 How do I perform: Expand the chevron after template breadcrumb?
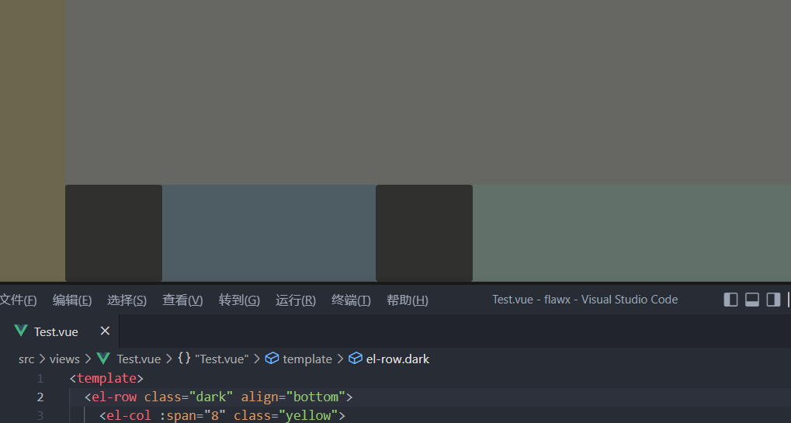pyautogui.click(x=340, y=359)
